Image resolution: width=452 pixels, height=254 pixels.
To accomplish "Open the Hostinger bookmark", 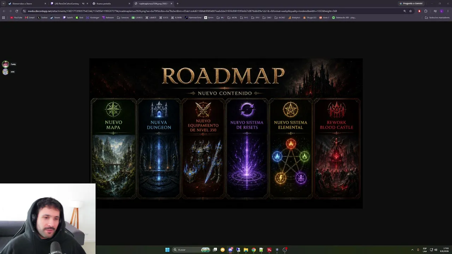I will (x=93, y=18).
